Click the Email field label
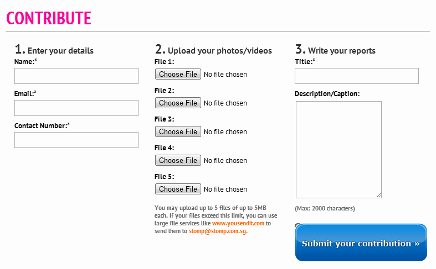This screenshot has height=269, width=436. pyautogui.click(x=25, y=94)
